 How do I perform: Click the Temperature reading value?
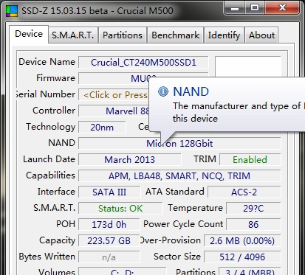(253, 209)
